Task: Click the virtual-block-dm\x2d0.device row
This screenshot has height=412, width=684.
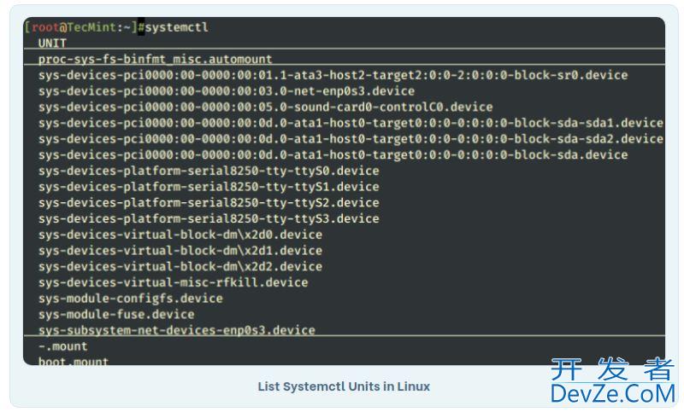Action: coord(180,235)
